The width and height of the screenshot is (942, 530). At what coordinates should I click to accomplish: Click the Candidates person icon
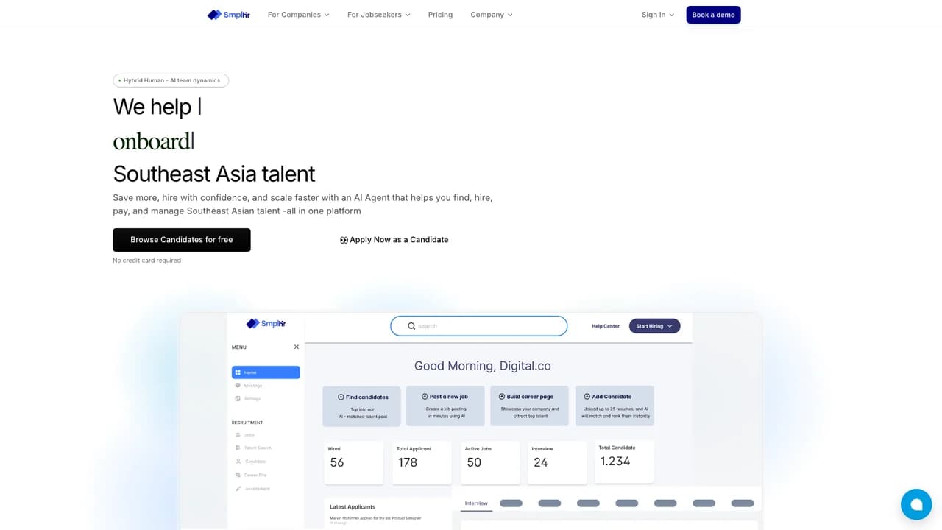click(238, 462)
